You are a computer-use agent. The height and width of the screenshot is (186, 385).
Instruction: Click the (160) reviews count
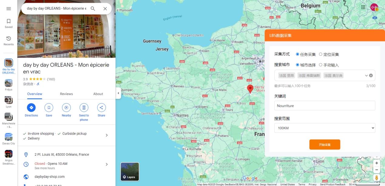51,79
